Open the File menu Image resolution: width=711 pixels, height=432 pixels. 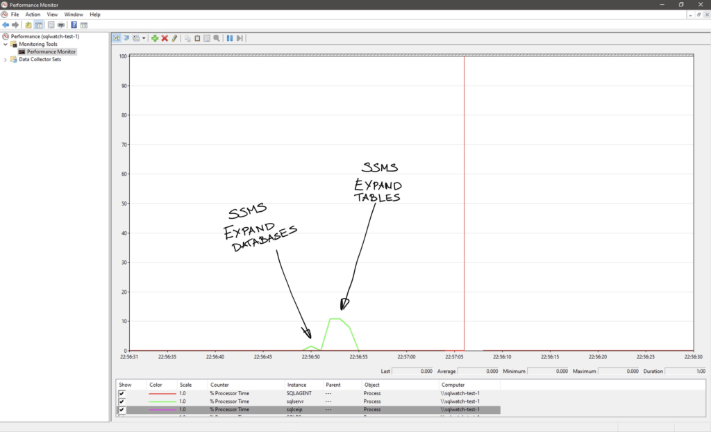tap(15, 15)
